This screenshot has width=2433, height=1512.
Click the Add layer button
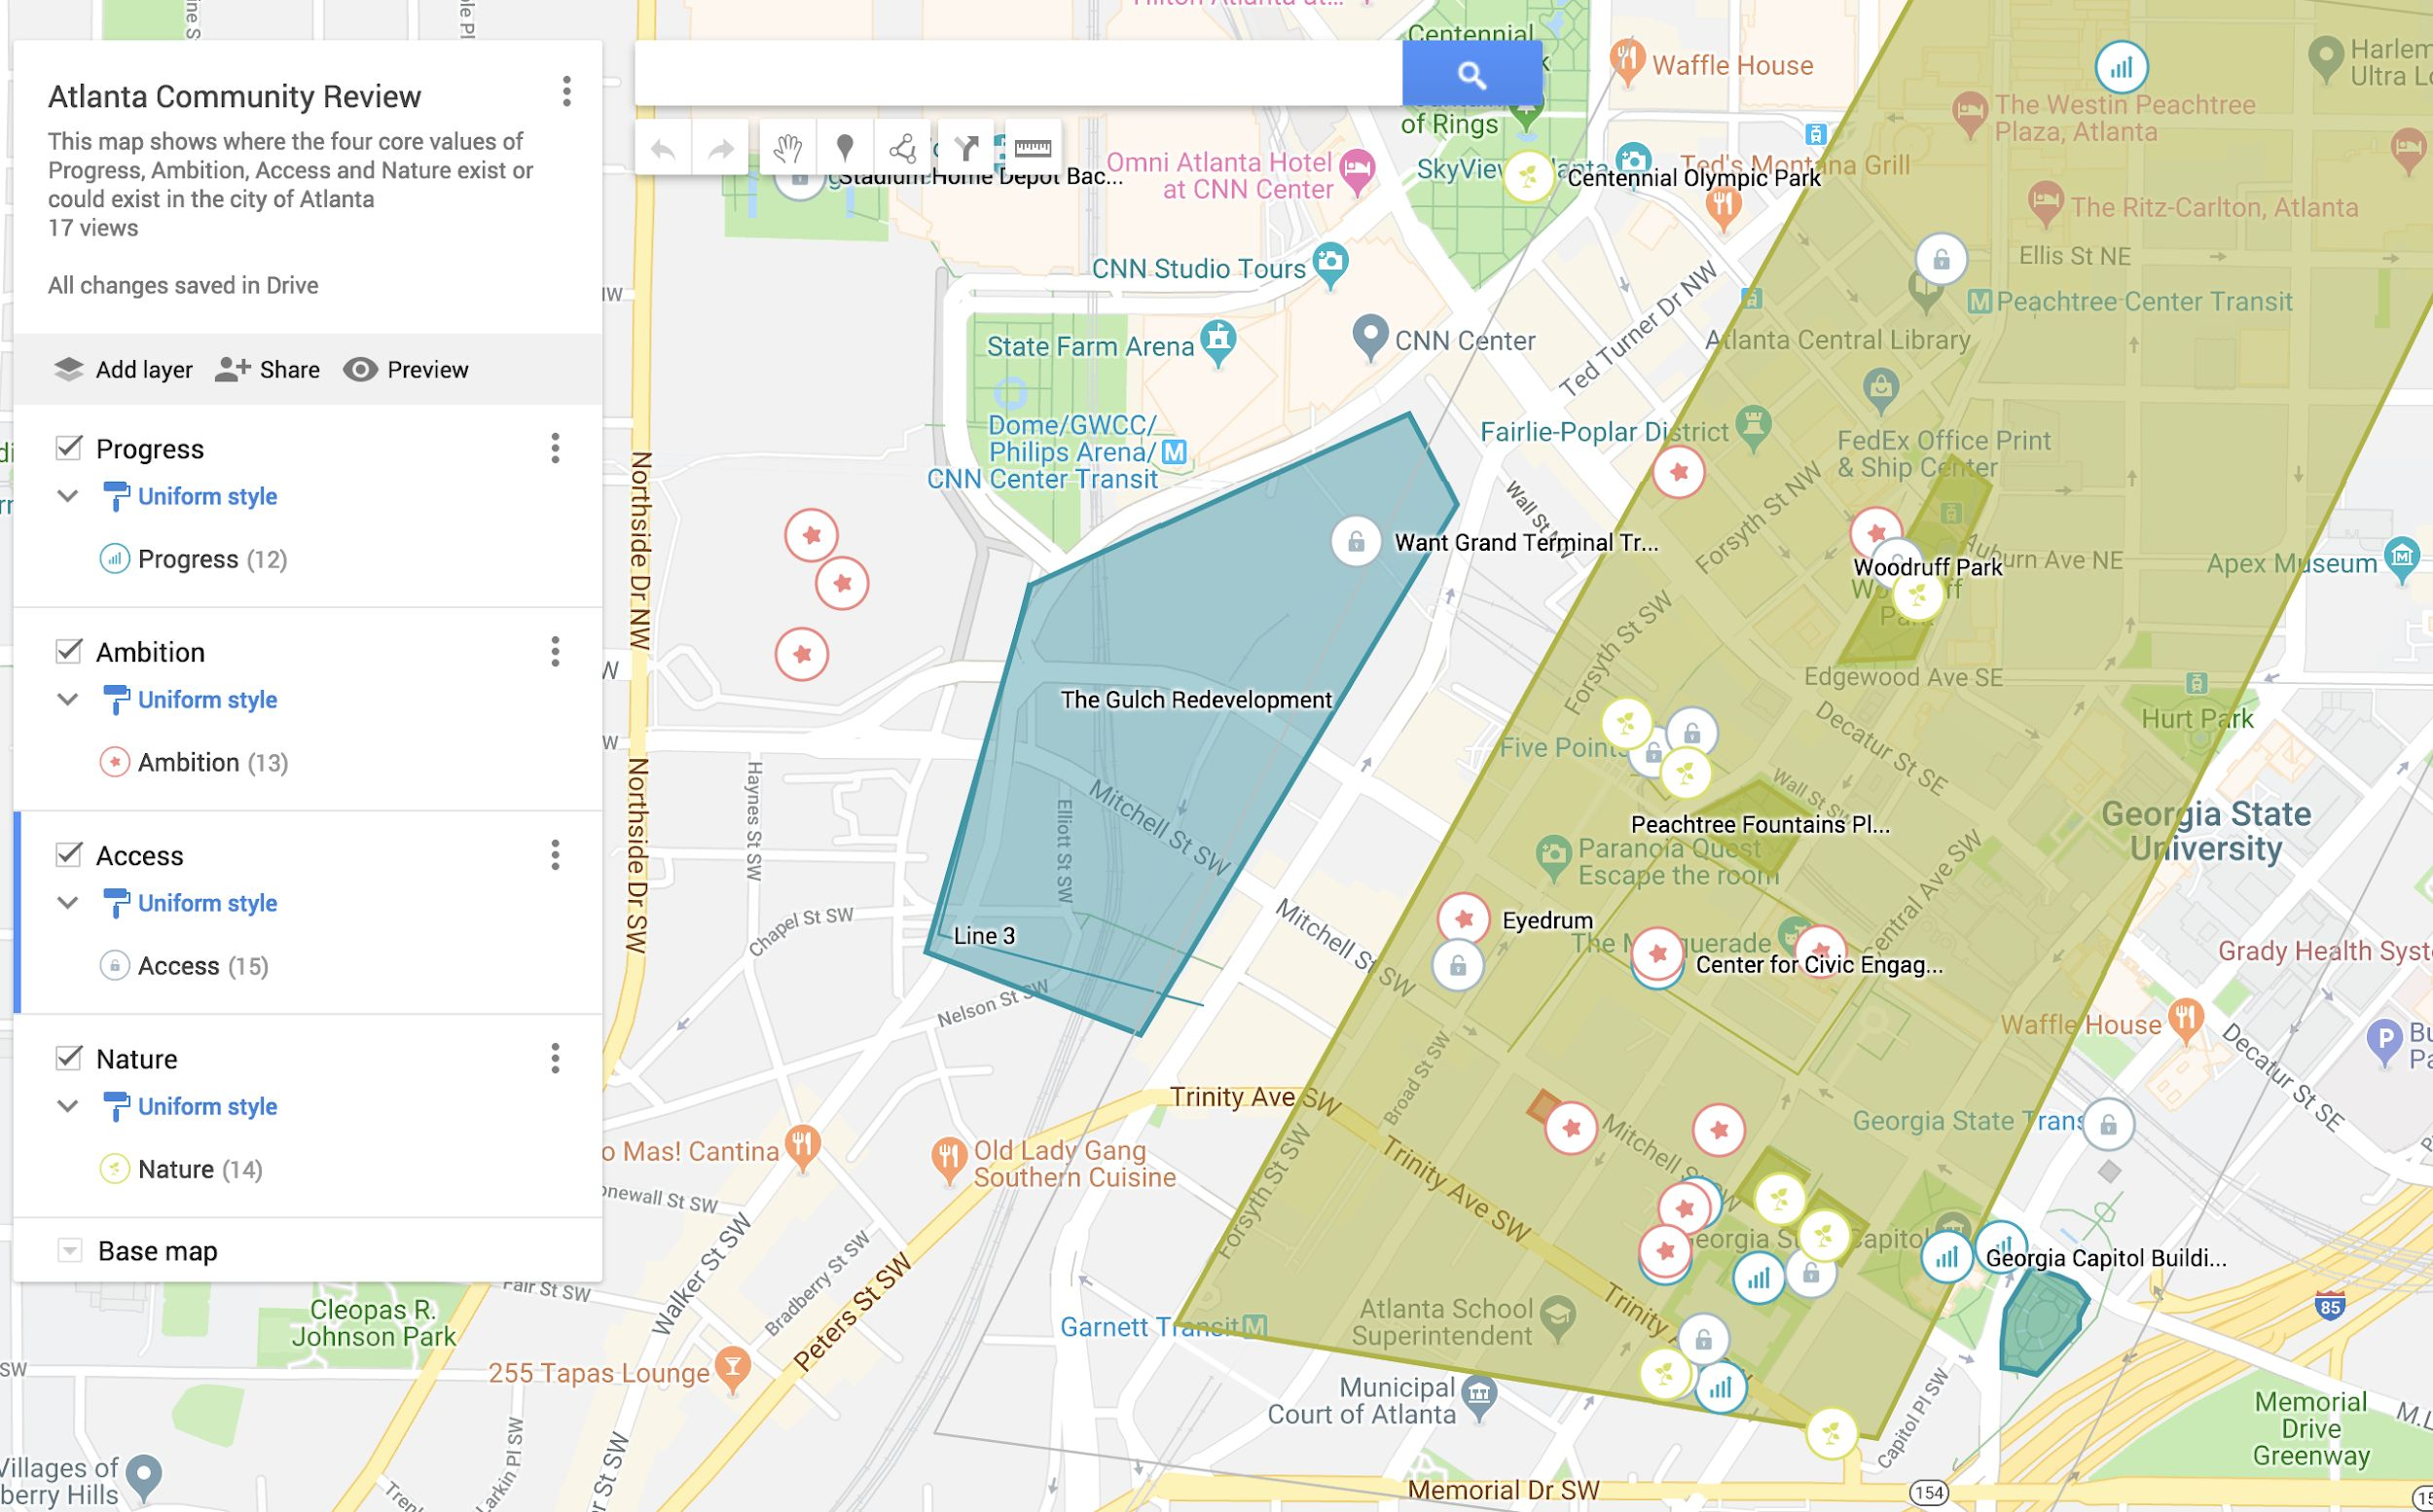[x=123, y=370]
